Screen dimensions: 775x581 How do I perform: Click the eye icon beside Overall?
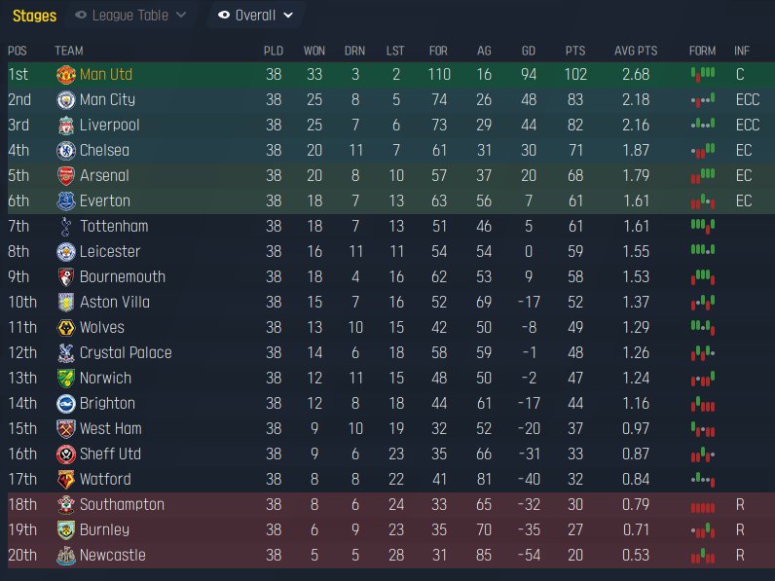click(x=224, y=16)
